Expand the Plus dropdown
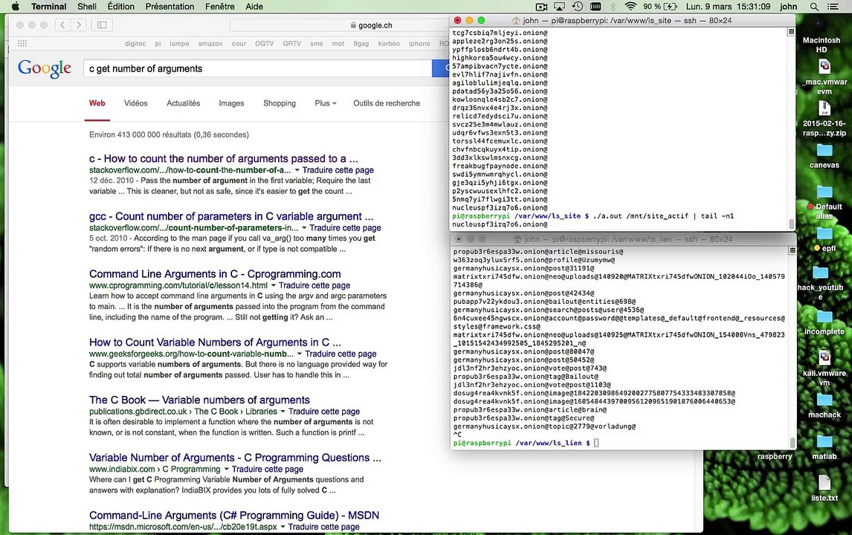 (325, 103)
